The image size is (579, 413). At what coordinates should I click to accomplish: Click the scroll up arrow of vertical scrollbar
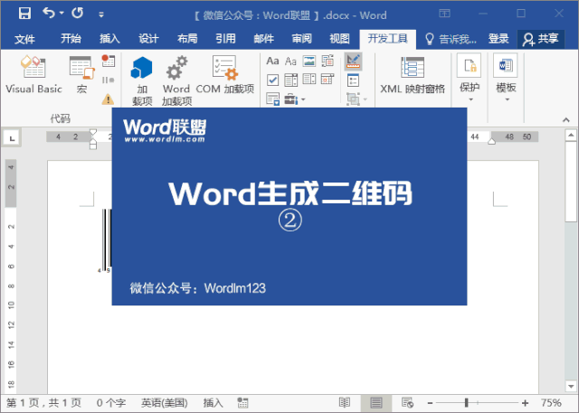[571, 135]
